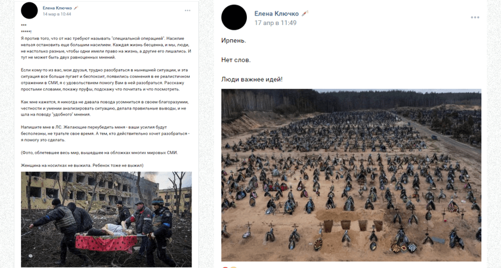Click the pencil emoji beside the 14 мар author name
This screenshot has width=501, height=268.
click(x=76, y=8)
